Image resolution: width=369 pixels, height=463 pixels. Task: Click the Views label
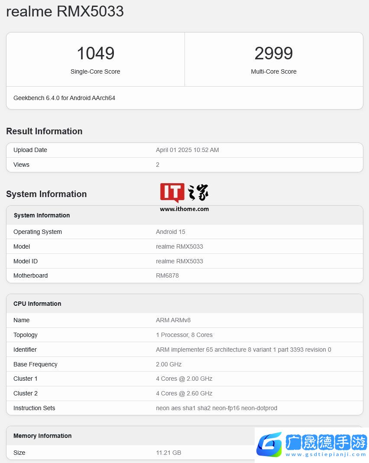coord(21,165)
